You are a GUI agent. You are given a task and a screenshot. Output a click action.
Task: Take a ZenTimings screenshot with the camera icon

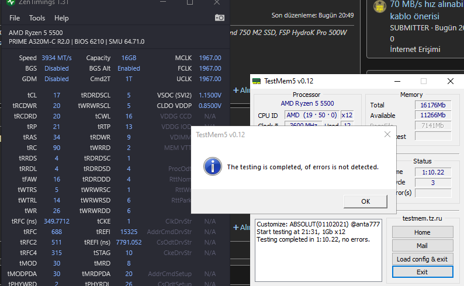(220, 18)
